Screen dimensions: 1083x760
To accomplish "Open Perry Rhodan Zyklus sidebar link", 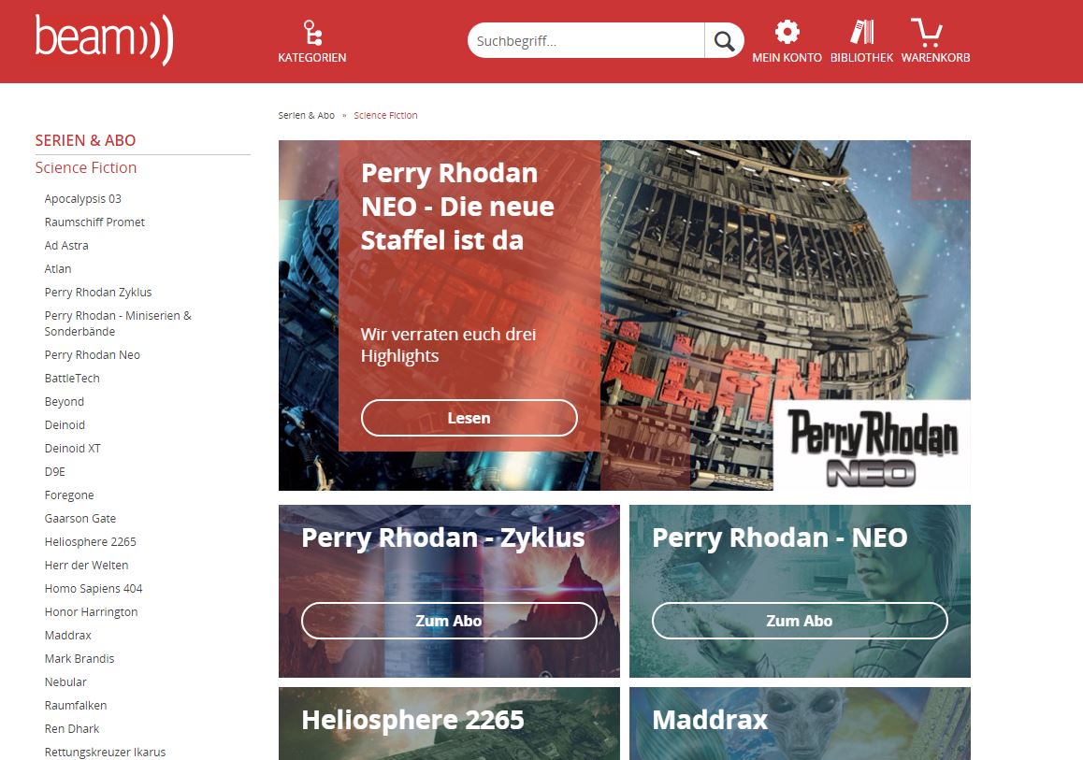I will click(x=98, y=293).
